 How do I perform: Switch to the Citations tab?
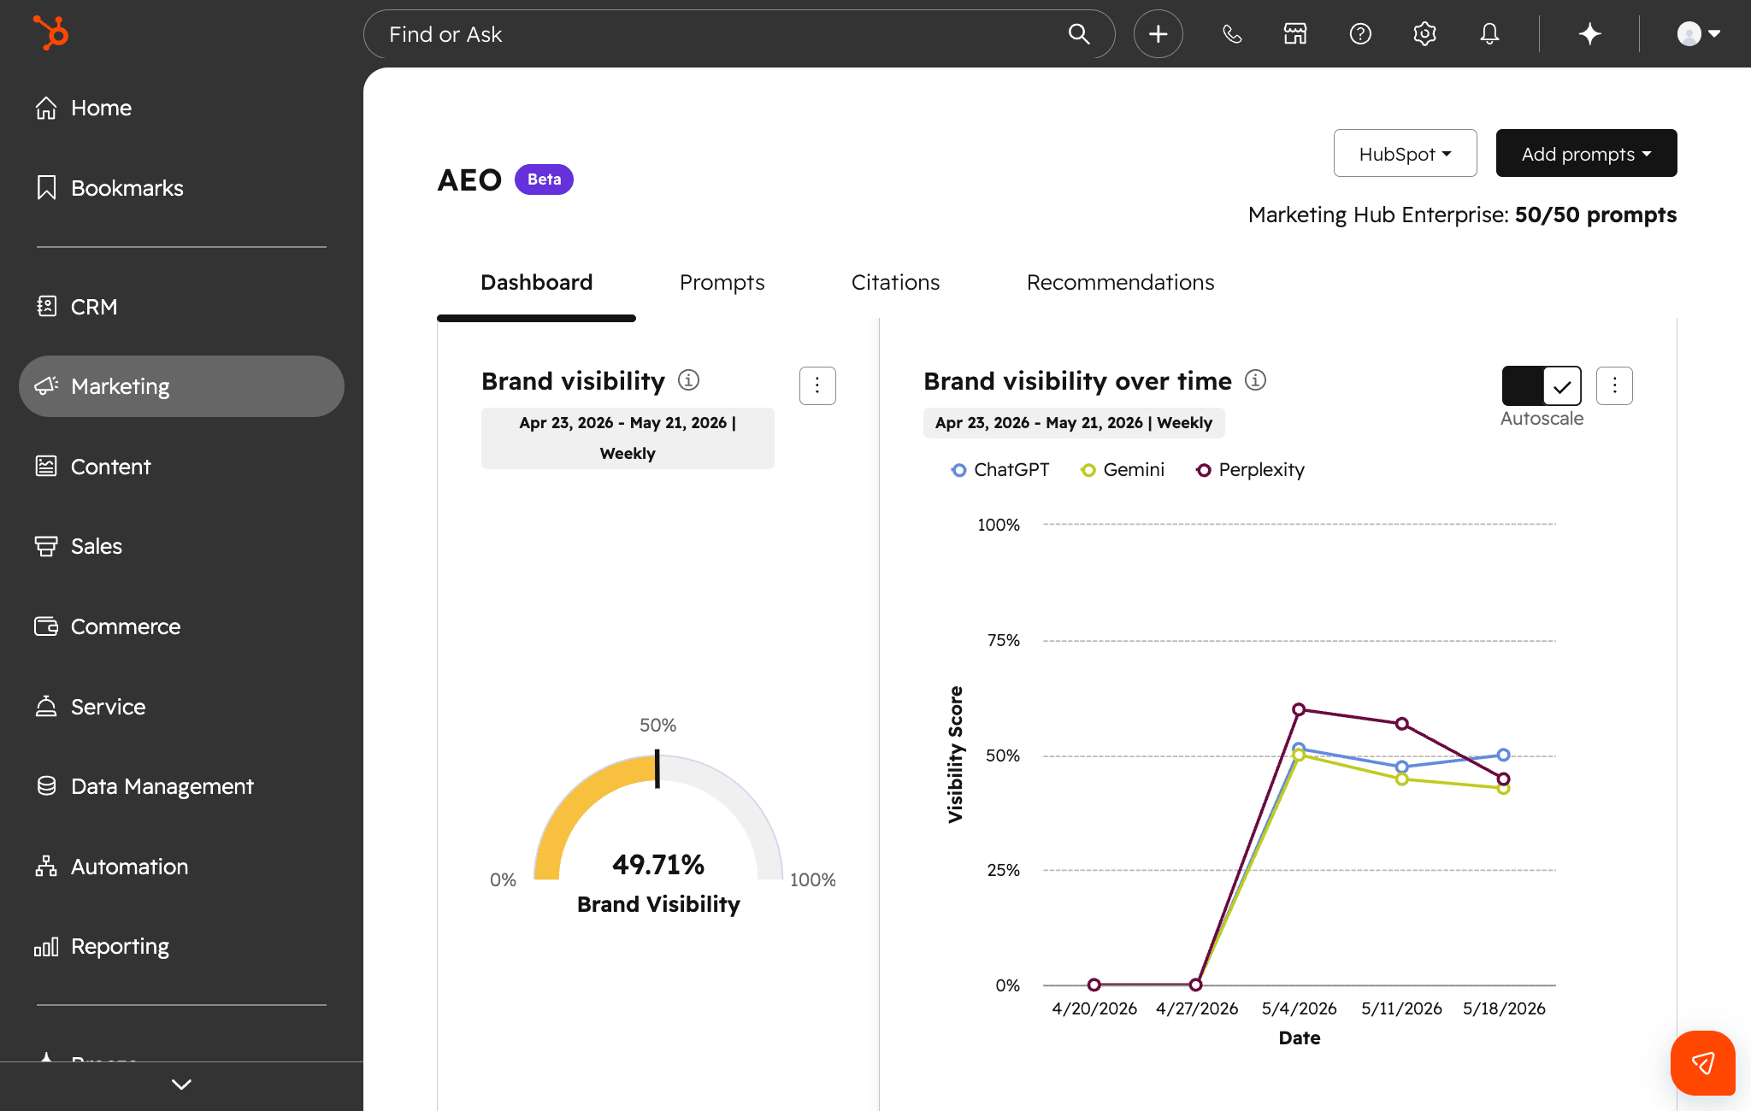tap(895, 283)
